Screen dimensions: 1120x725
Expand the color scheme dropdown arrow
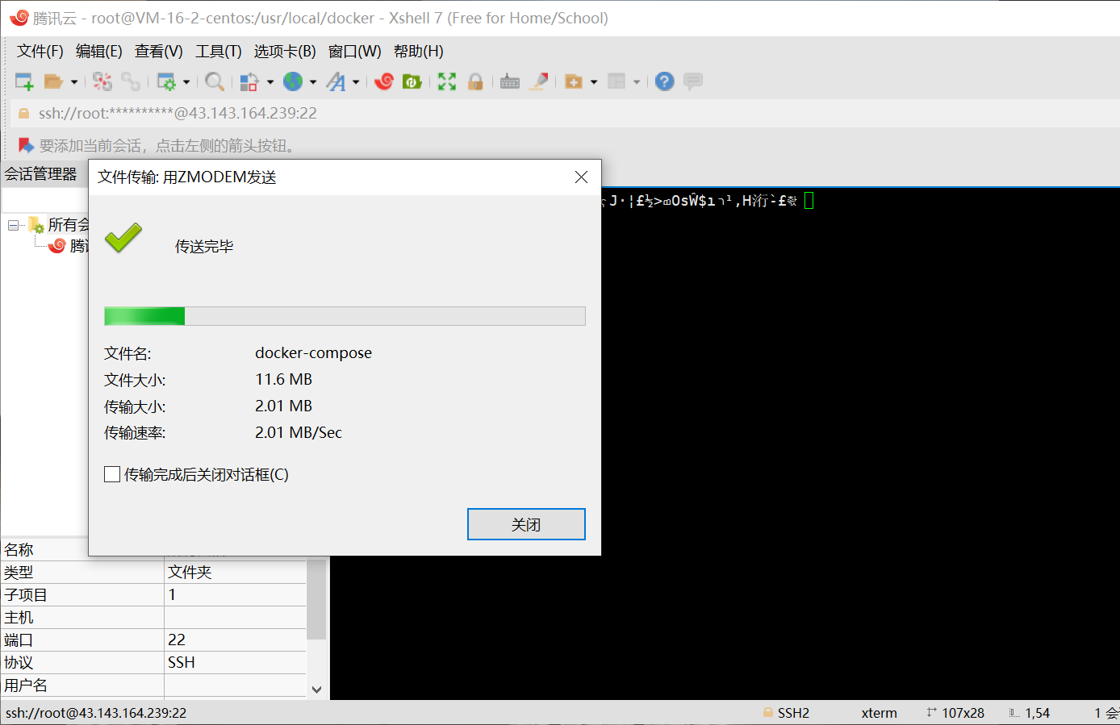tap(270, 81)
